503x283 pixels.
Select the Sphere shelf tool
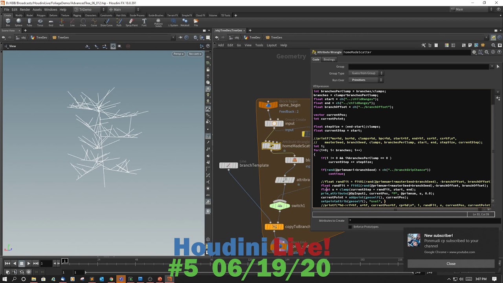point(18,23)
